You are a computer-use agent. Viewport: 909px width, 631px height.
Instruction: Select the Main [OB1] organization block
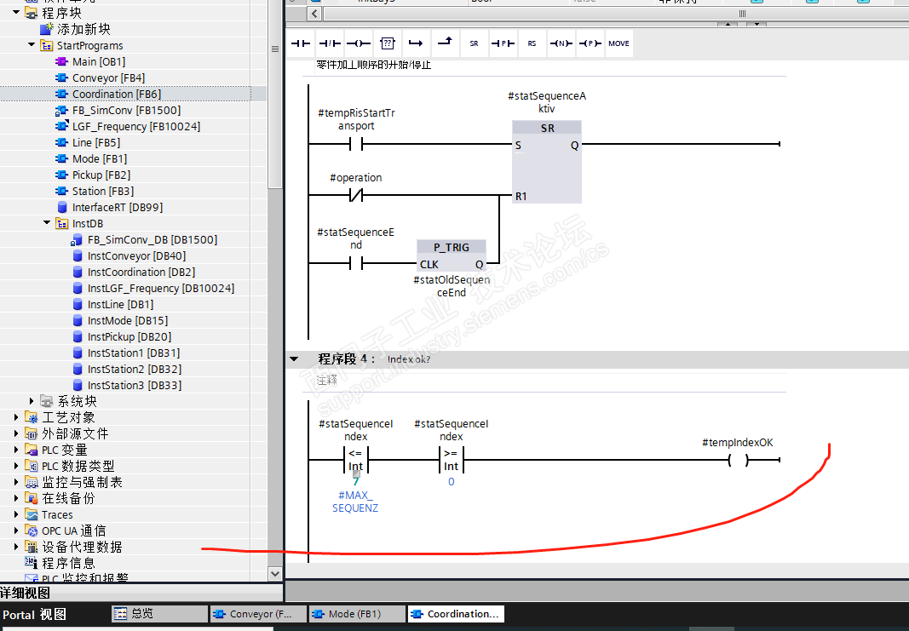pyautogui.click(x=99, y=61)
